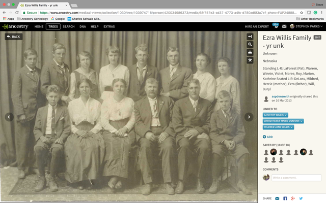This screenshot has width=326, height=203.
Task: Expand CHRISTHEREY MARIE DUNHAM tag dropdown
Action: click(302, 121)
